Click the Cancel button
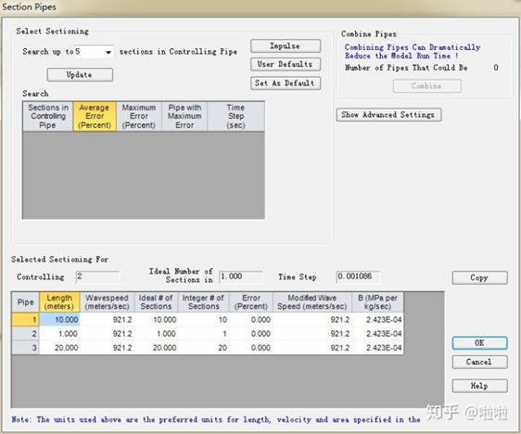Image resolution: width=521 pixels, height=434 pixels. pyautogui.click(x=479, y=362)
